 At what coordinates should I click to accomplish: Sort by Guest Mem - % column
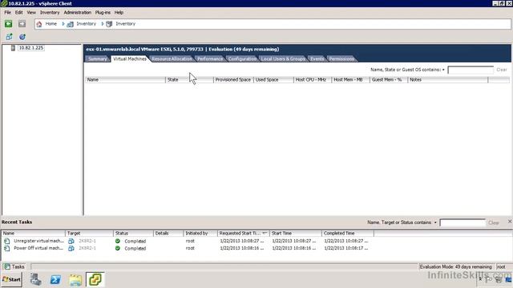[389, 80]
